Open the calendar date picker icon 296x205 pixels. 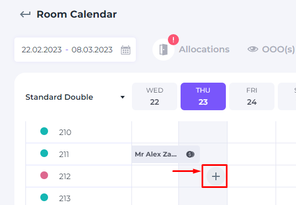(125, 50)
